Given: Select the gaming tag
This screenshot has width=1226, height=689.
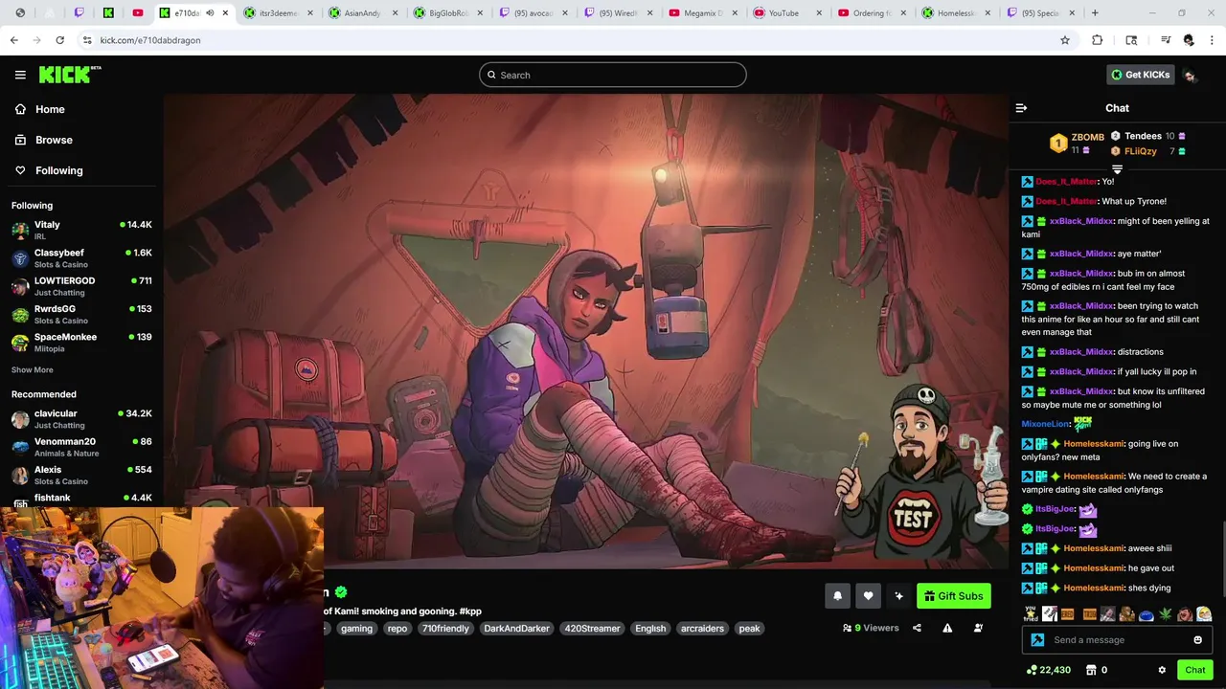Looking at the screenshot, I should coord(356,629).
